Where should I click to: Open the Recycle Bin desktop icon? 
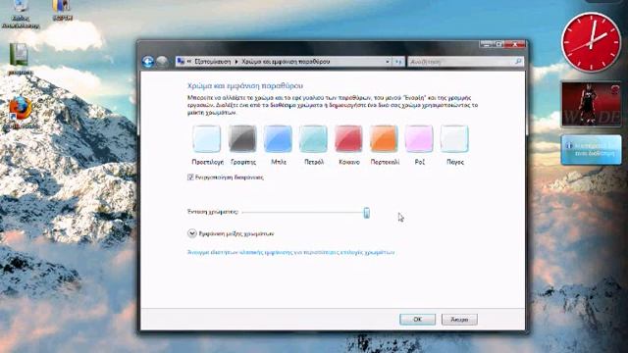pos(20,14)
